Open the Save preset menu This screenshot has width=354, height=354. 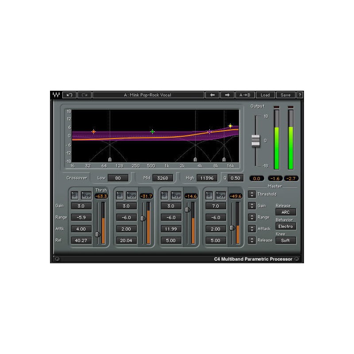(285, 95)
